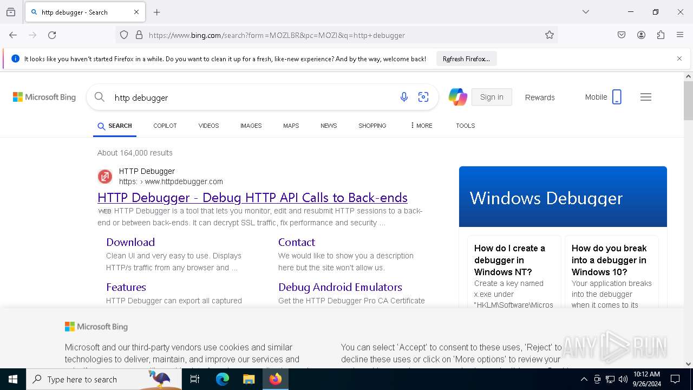Open Firefox recent browsing folder icon
Image resolution: width=693 pixels, height=390 pixels.
pyautogui.click(x=11, y=12)
